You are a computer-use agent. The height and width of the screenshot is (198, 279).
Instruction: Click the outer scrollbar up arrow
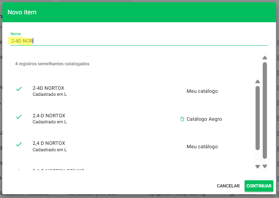(265, 58)
